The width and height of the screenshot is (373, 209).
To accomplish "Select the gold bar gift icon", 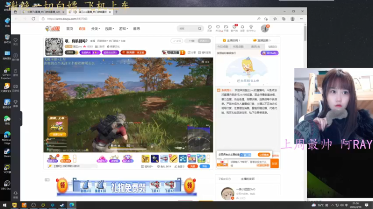I will [x=173, y=158].
